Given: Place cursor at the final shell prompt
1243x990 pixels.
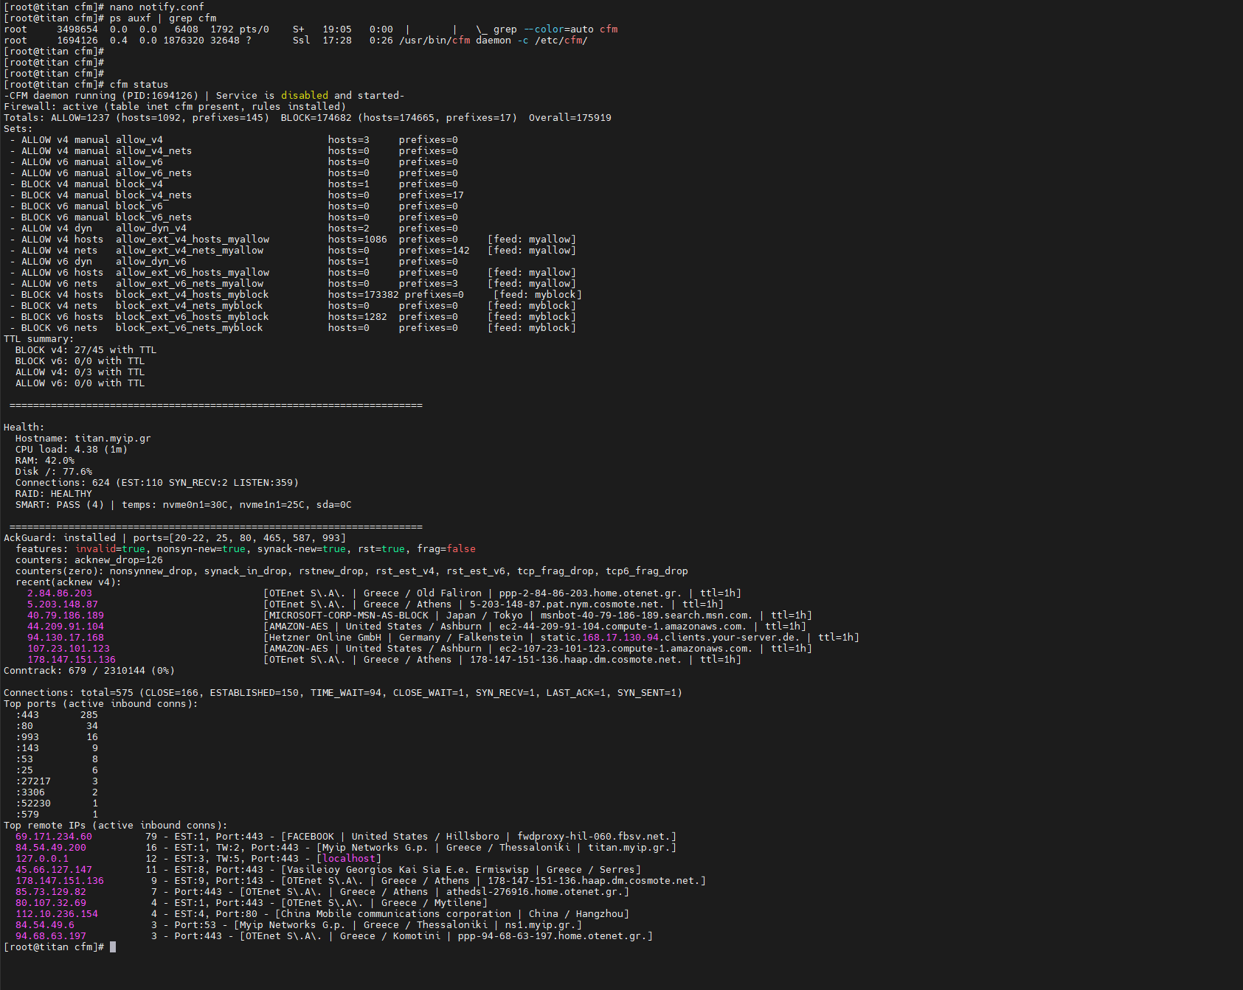Looking at the screenshot, I should (113, 947).
